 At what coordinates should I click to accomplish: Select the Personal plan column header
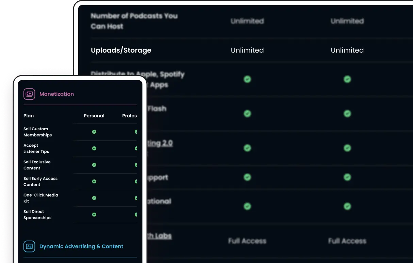(94, 116)
